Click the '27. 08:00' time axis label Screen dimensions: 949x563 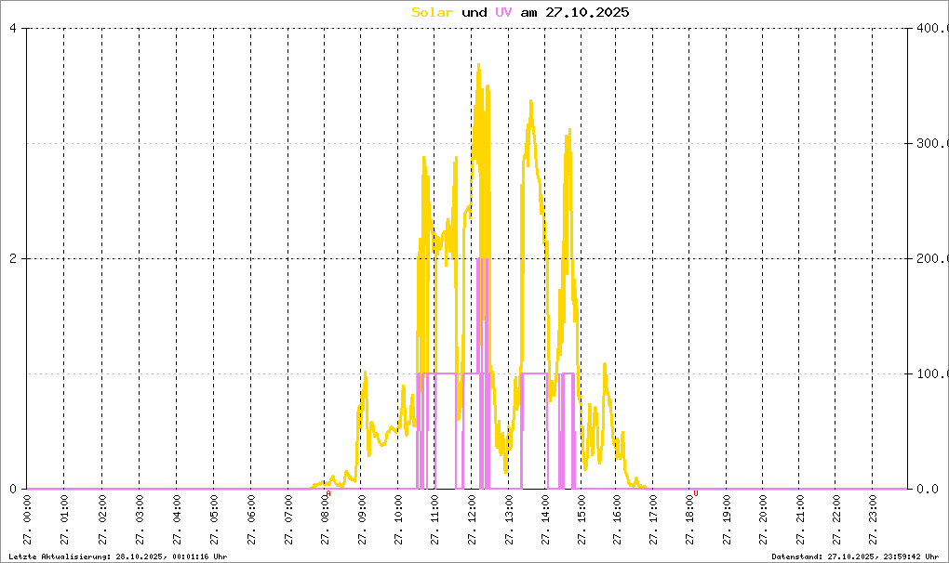click(x=325, y=519)
